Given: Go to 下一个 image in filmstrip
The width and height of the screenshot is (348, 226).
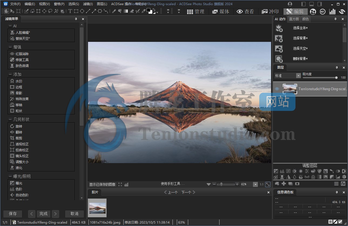Looking at the screenshot, I should tap(188, 192).
